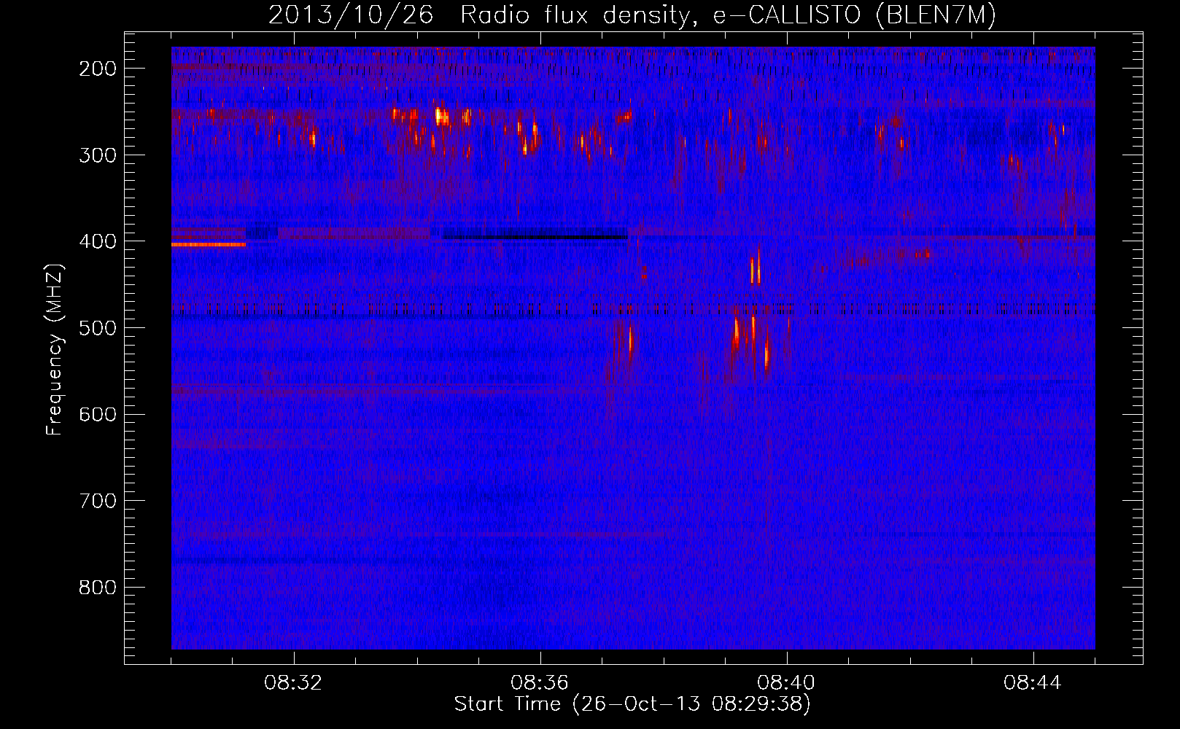Click the 700 frequency tick label

[x=98, y=501]
